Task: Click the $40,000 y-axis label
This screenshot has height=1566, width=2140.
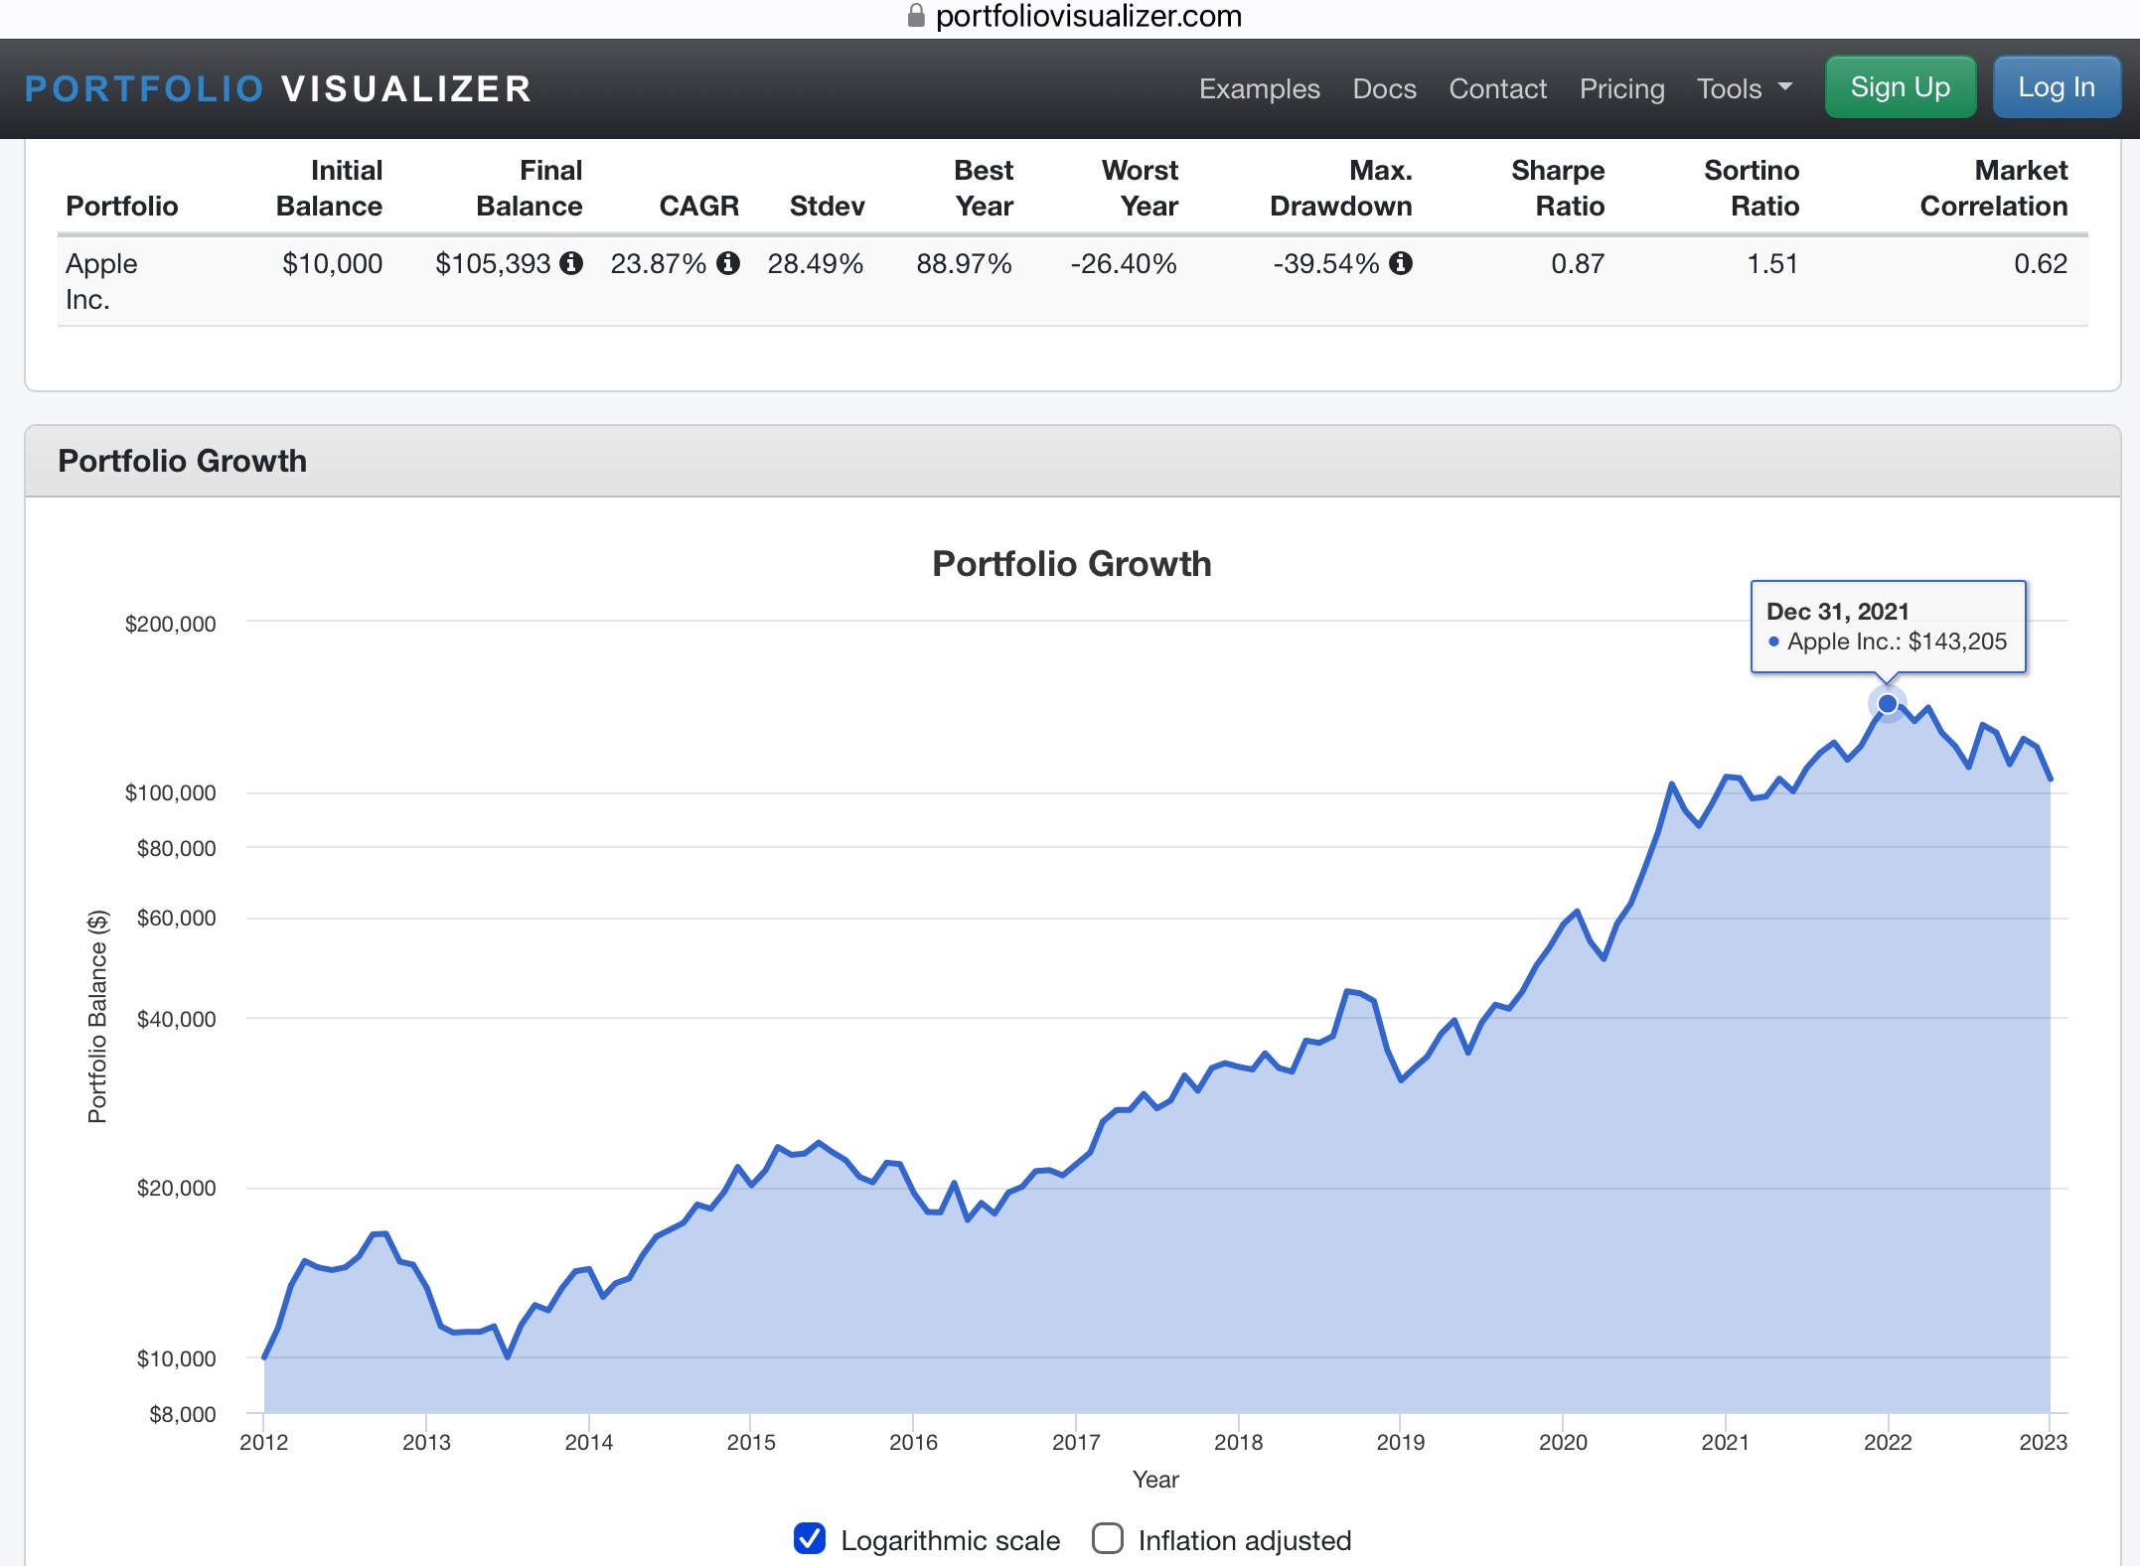Action: [x=176, y=1019]
